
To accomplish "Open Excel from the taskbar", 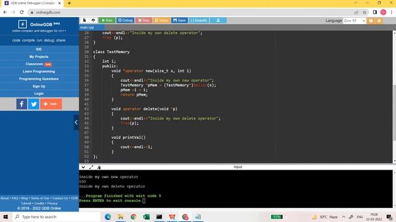I will click(x=146, y=216).
